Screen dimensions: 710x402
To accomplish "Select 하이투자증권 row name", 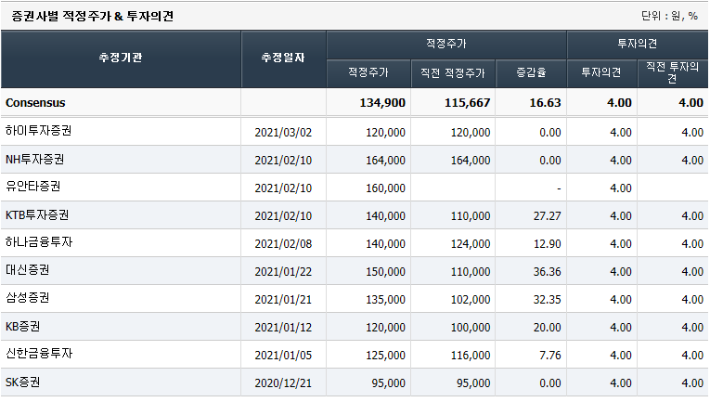I will [38, 131].
